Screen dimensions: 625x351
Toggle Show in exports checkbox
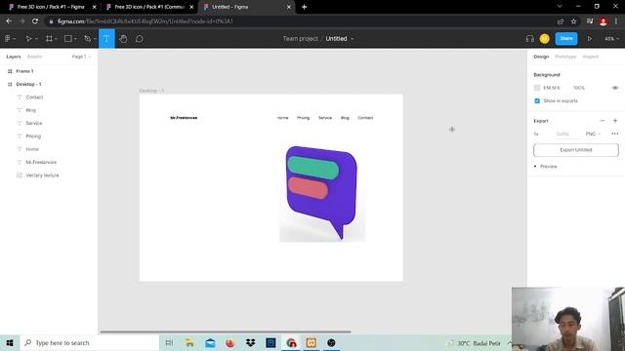[537, 100]
